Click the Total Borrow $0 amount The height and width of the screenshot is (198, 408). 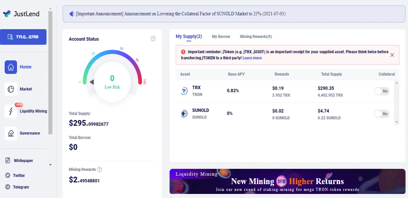point(73,147)
